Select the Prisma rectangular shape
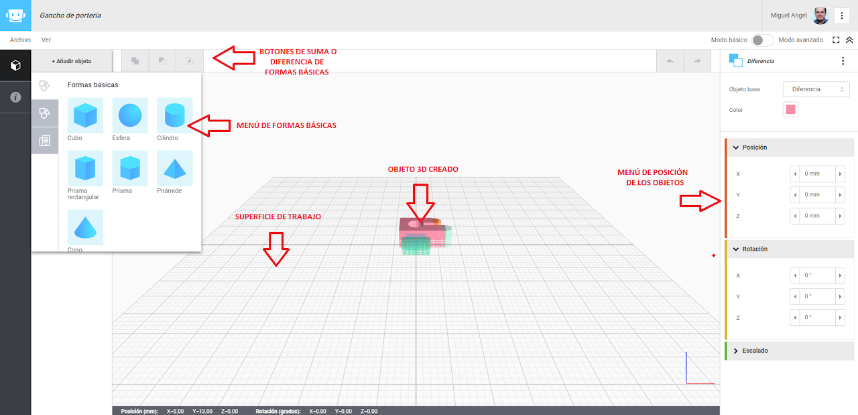The width and height of the screenshot is (858, 415). click(x=85, y=168)
